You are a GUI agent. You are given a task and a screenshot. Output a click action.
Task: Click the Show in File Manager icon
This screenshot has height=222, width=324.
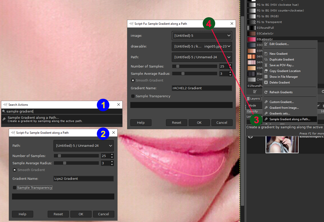point(266,77)
